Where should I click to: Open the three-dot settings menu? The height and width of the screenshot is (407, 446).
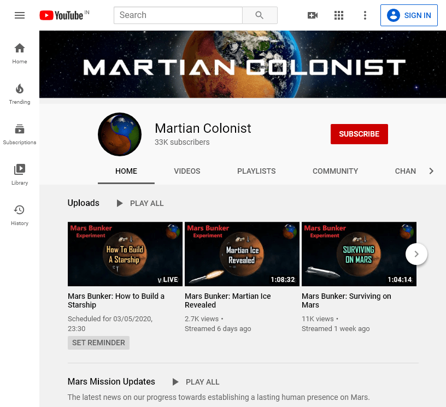[x=365, y=15]
